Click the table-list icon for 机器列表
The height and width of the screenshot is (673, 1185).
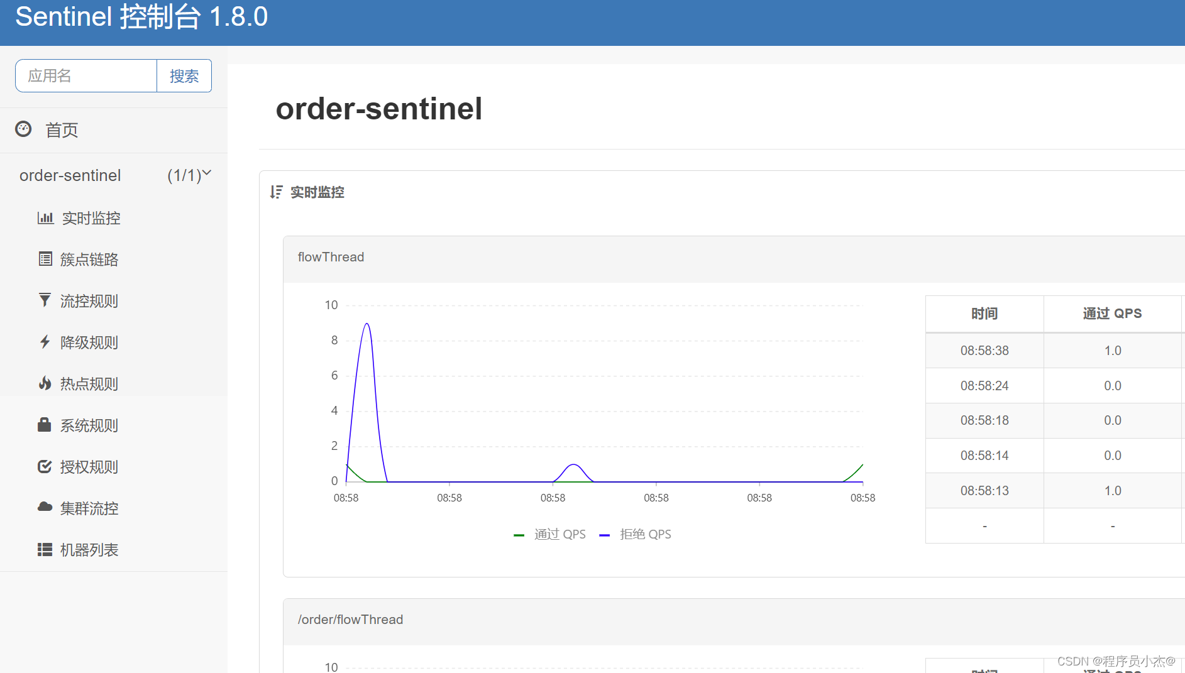[x=45, y=550]
